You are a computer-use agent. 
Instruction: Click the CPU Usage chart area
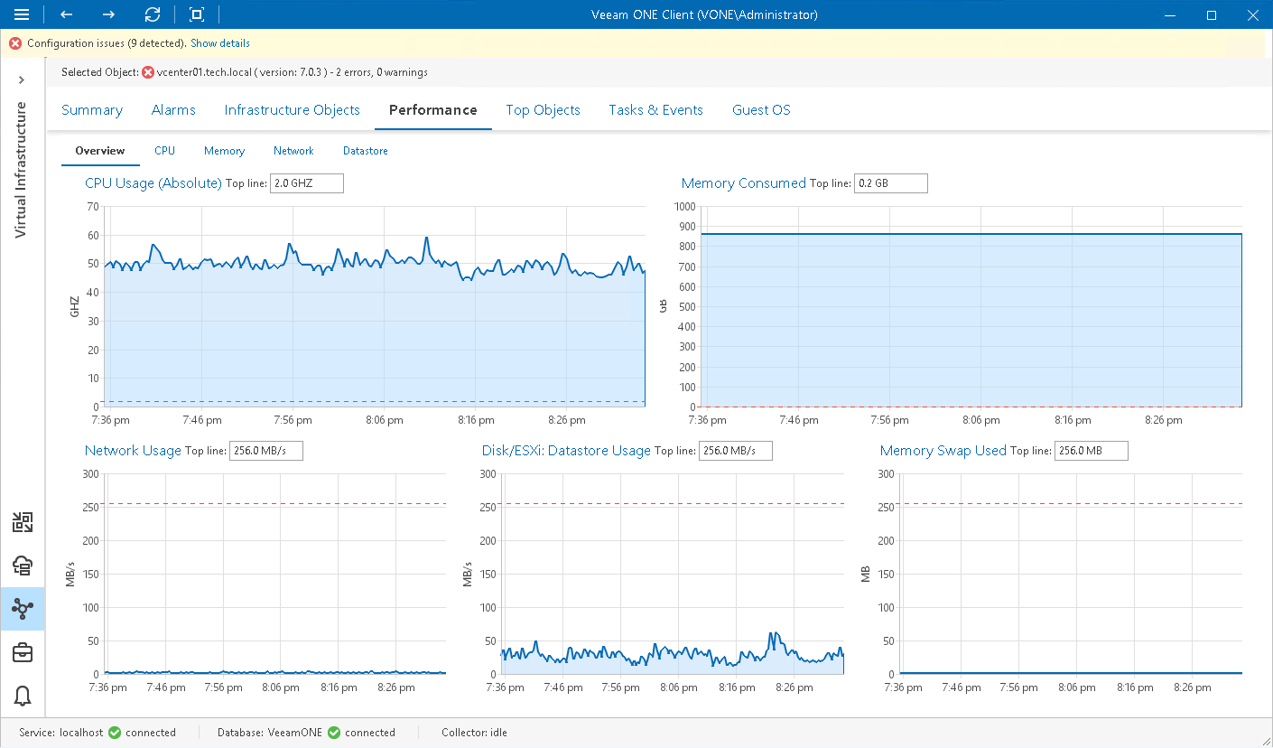point(375,307)
